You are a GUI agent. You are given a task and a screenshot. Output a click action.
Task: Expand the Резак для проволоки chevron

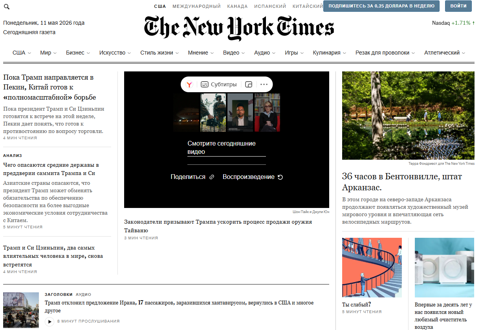pyautogui.click(x=413, y=53)
